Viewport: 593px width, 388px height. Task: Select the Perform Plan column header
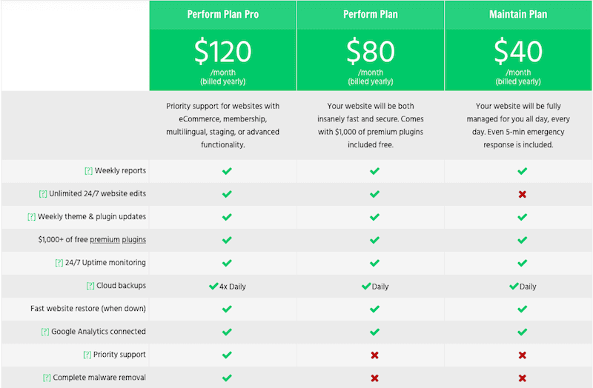coord(371,14)
